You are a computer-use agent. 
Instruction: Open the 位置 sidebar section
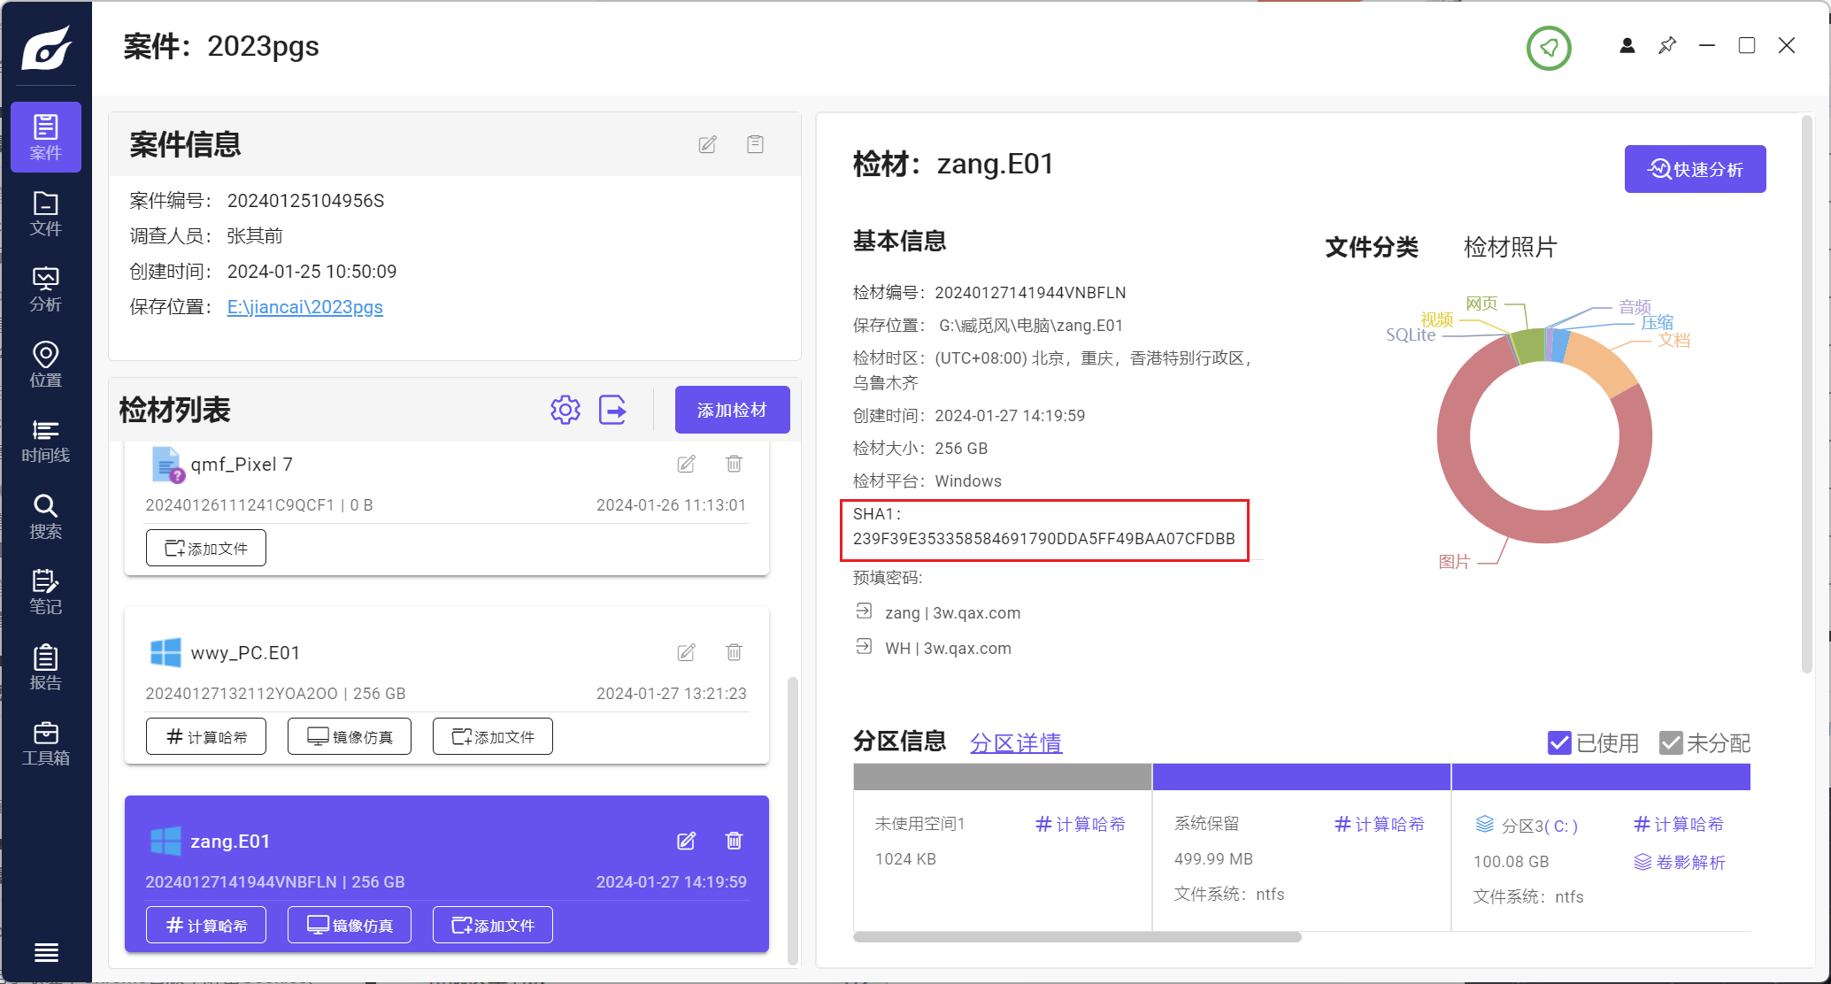coord(46,365)
